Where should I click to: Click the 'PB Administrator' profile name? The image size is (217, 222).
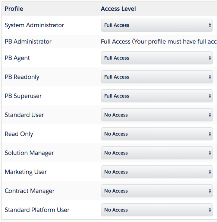point(28,42)
